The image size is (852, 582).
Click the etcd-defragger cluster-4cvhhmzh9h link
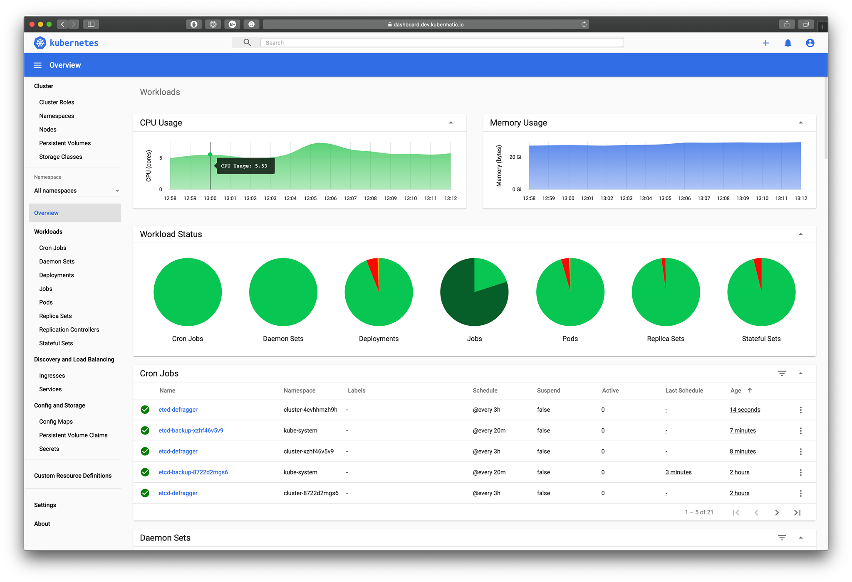point(178,409)
